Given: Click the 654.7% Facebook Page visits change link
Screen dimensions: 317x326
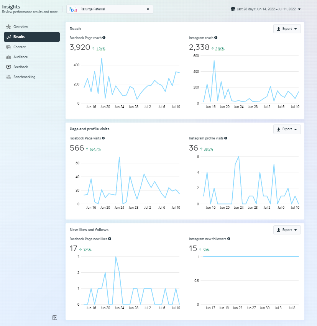Looking at the screenshot, I should click(95, 149).
